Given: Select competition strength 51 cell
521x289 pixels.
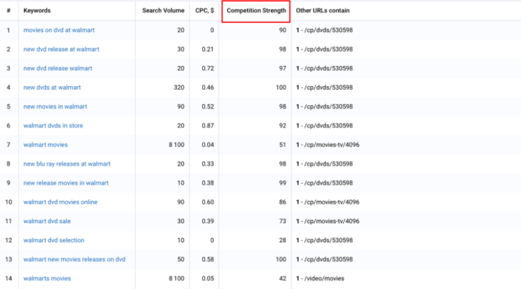Looking at the screenshot, I should (x=282, y=144).
